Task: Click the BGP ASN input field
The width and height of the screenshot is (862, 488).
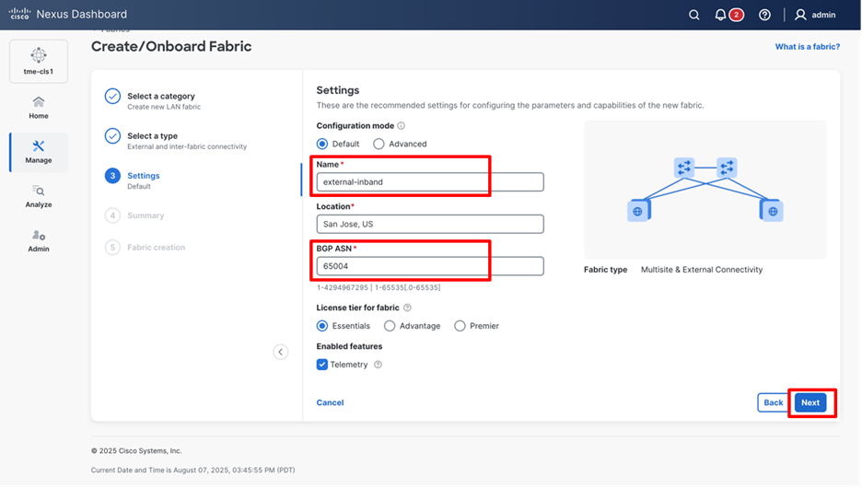Action: click(429, 266)
